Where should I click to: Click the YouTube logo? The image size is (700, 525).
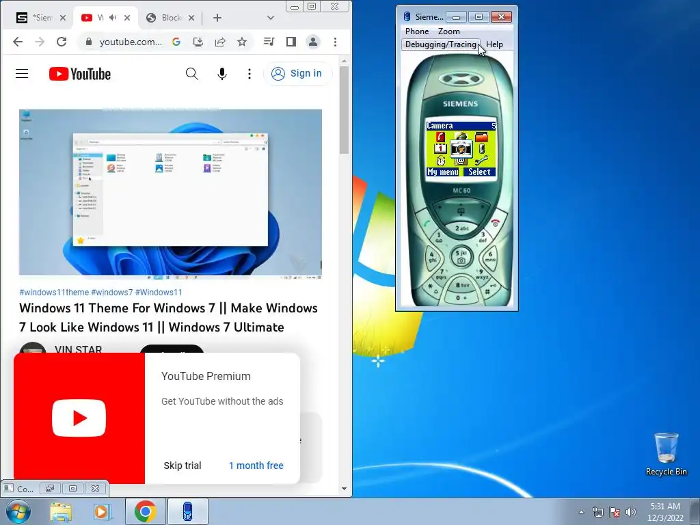tap(80, 74)
